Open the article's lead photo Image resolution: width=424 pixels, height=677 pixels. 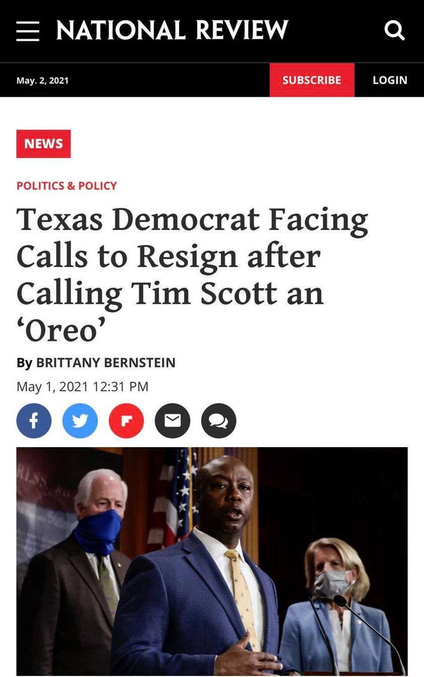click(212, 561)
